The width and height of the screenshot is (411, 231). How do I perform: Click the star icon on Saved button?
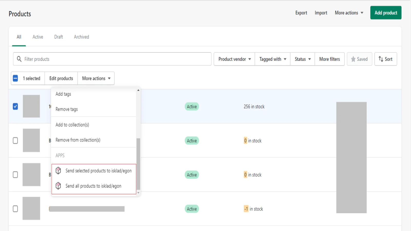click(x=353, y=59)
